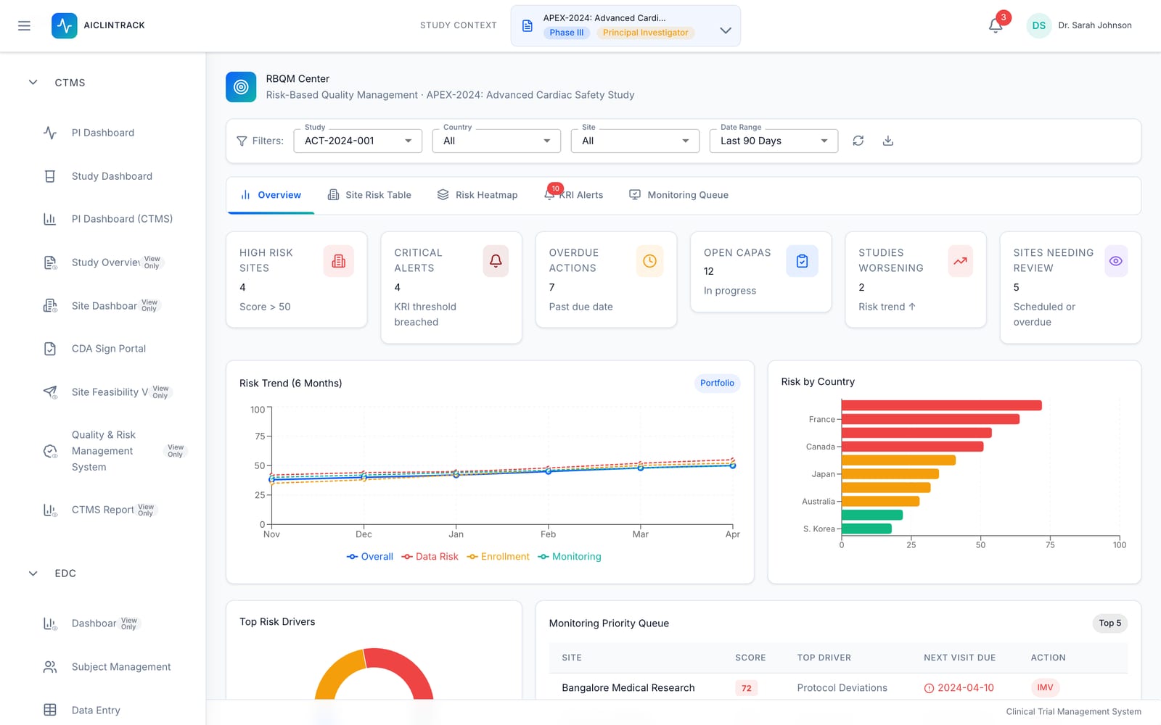The image size is (1161, 725).
Task: Open the KRI Alerts tab
Action: [574, 195]
